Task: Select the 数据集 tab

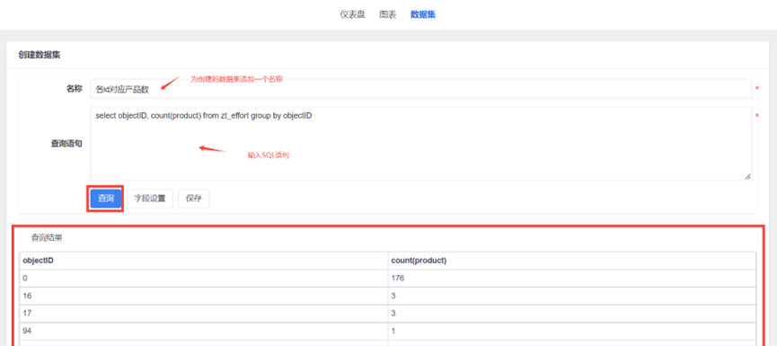Action: [423, 15]
